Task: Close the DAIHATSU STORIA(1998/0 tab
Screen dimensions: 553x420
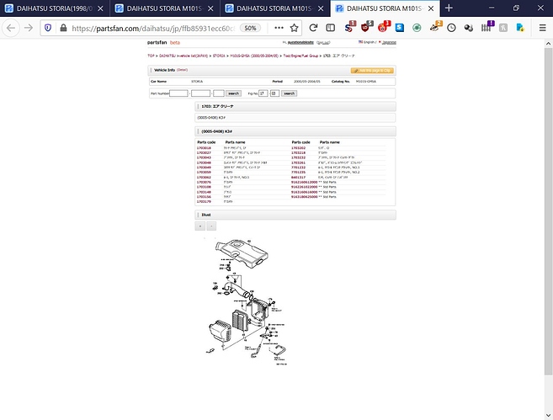Action: [x=100, y=8]
